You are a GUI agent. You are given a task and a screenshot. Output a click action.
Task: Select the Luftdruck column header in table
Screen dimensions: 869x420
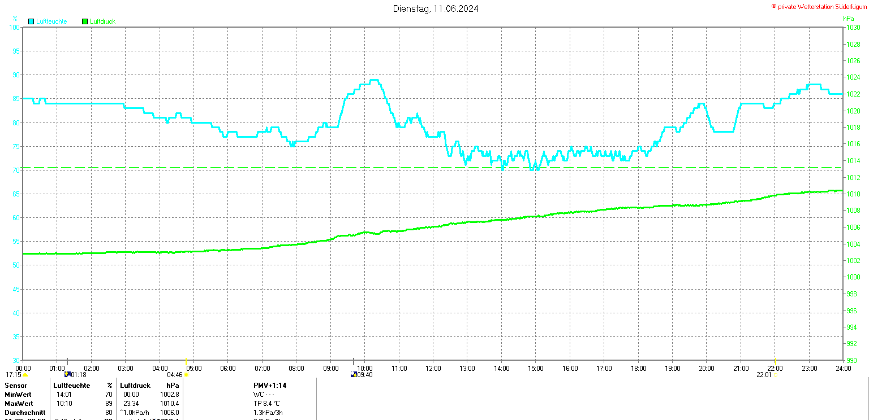(x=135, y=385)
